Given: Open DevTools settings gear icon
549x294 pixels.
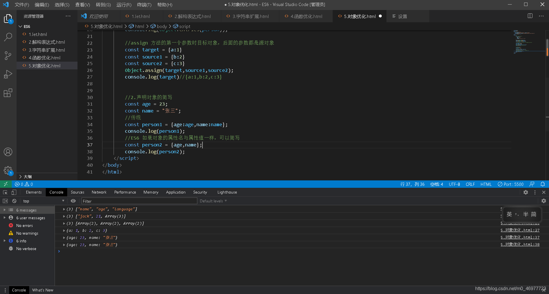Looking at the screenshot, I should (x=526, y=192).
